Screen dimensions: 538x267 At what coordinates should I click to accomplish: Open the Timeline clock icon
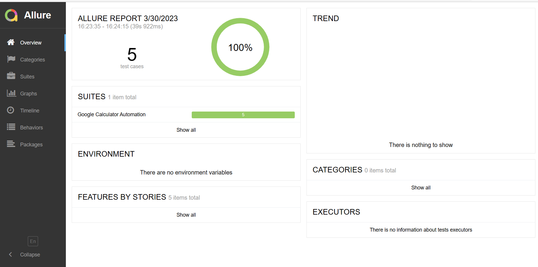[x=11, y=110]
